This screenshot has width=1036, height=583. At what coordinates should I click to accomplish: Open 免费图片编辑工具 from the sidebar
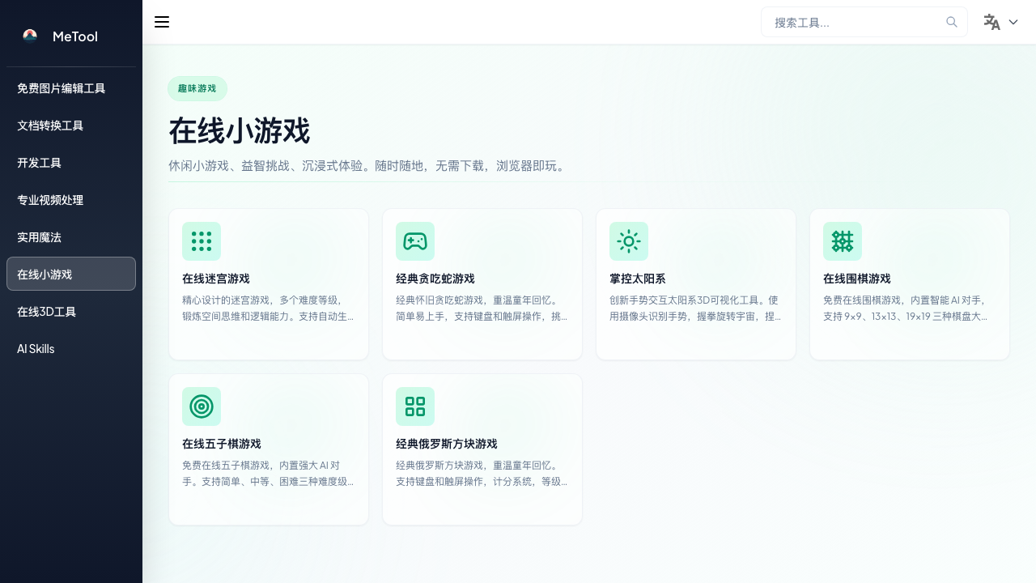click(62, 88)
